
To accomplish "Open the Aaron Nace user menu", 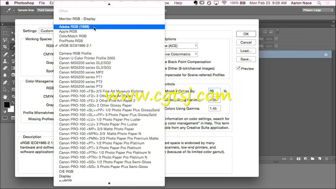I will coord(301,3).
